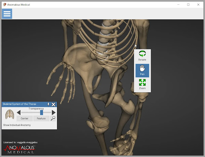Pin the Skeletal System of the Thorax panel
Screen dimensions: 205x157
click(48, 104)
